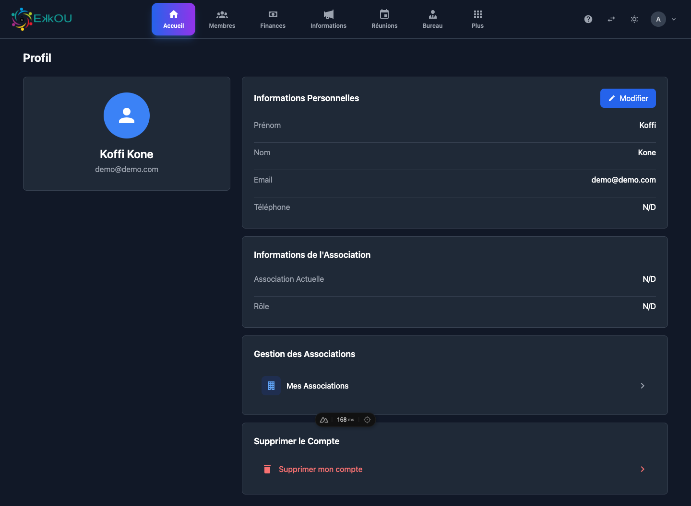
Task: Click the switch arrows icon in header
Action: click(x=611, y=19)
